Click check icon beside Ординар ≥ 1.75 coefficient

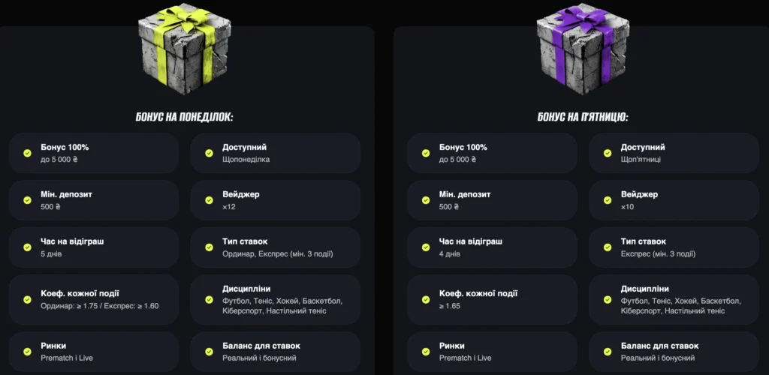tap(27, 299)
